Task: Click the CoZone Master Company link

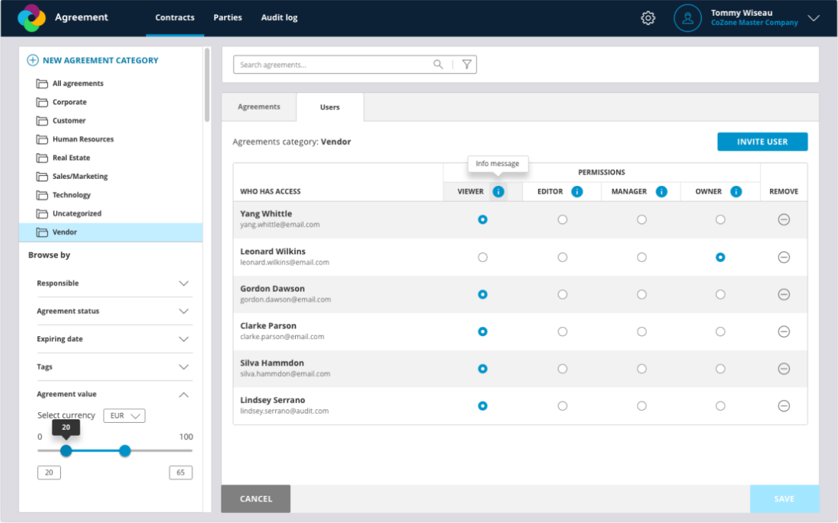Action: [x=754, y=22]
